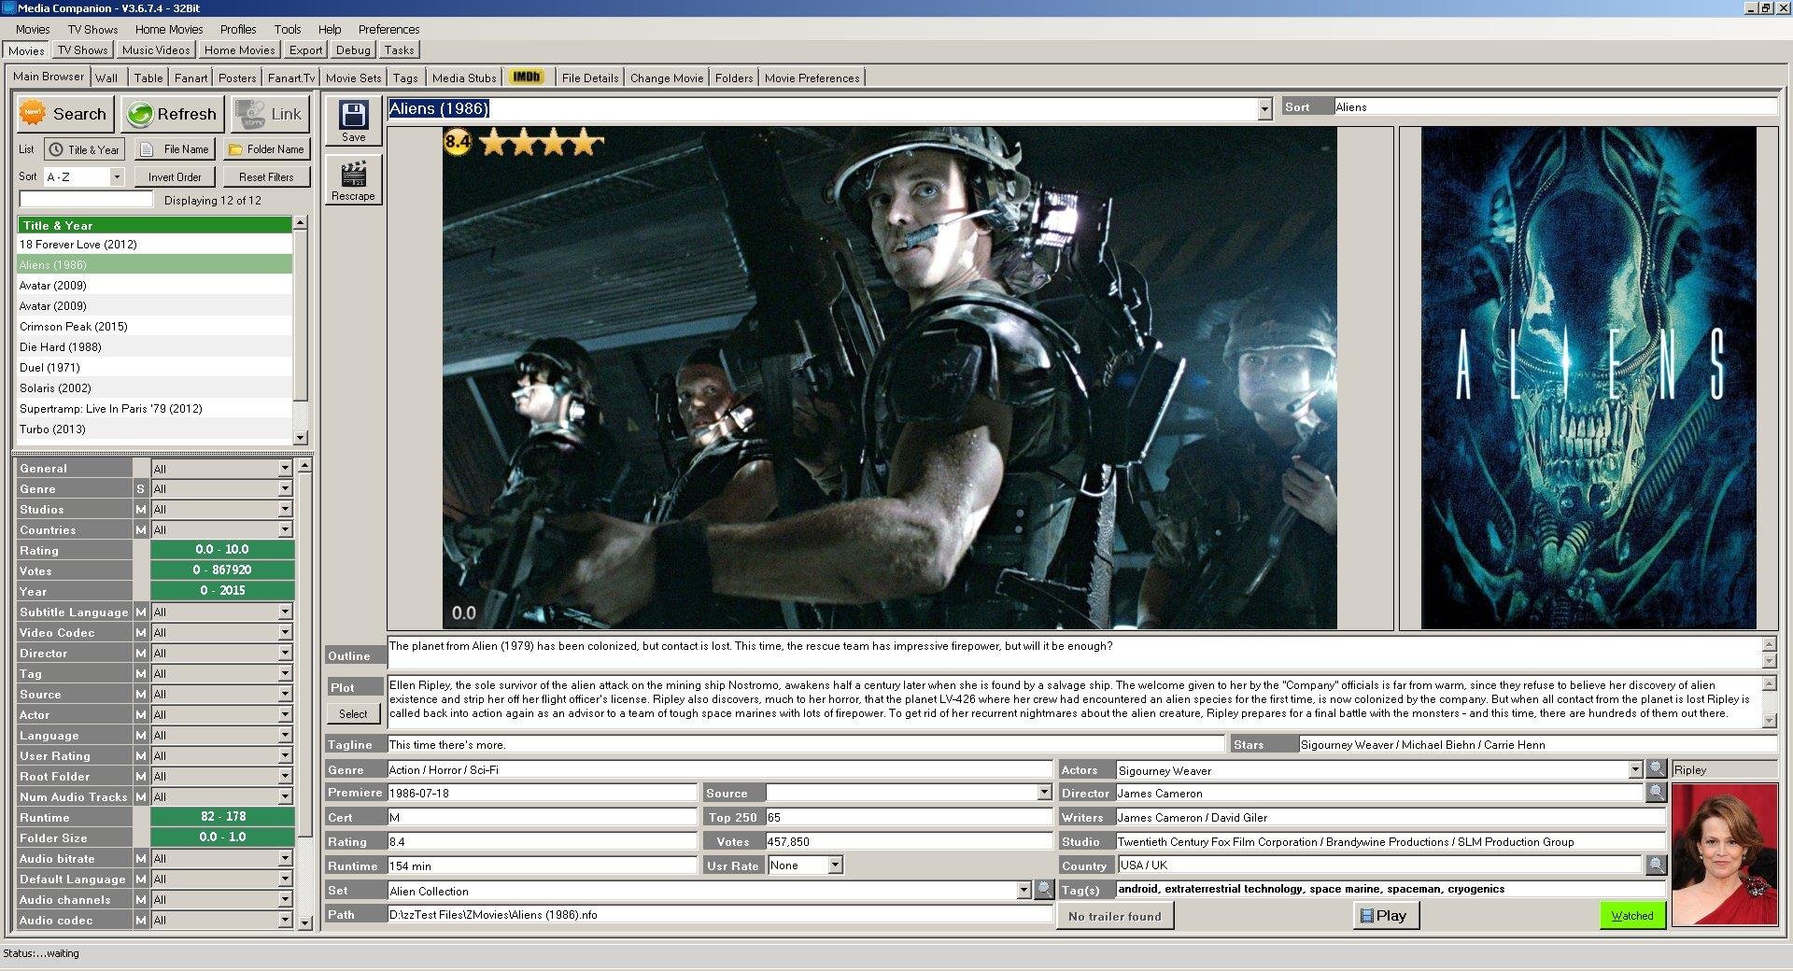Switch to the Wall tab

point(106,77)
